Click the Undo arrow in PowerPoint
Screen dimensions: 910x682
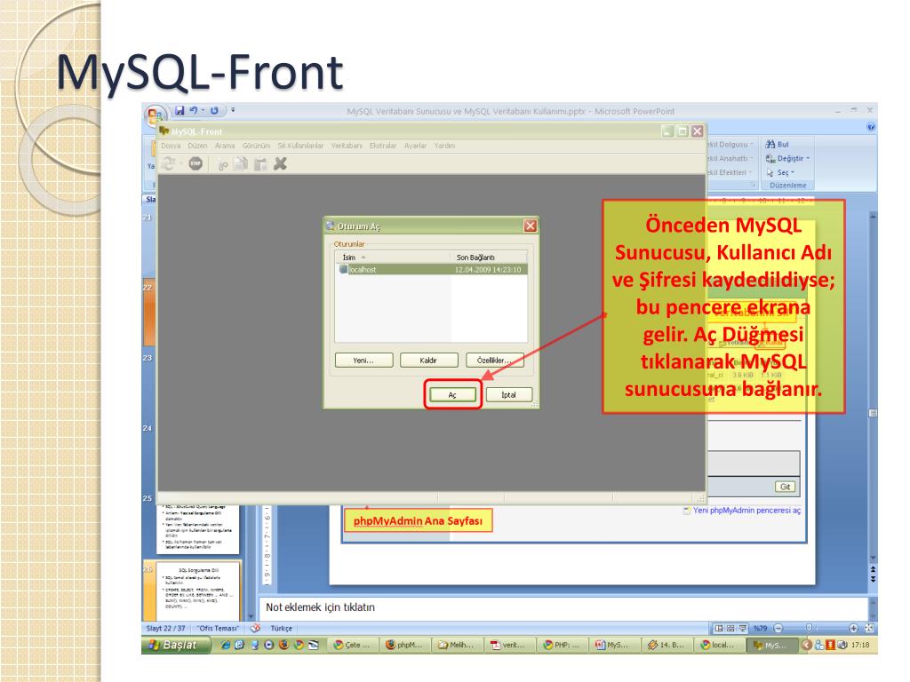[193, 110]
